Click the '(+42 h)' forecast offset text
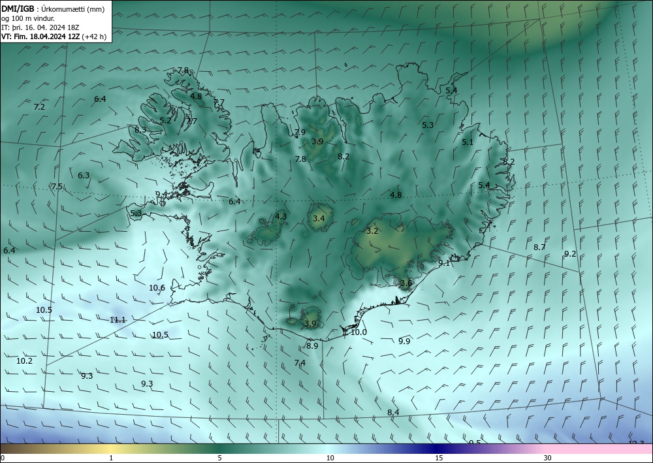This screenshot has width=653, height=463. [x=94, y=37]
